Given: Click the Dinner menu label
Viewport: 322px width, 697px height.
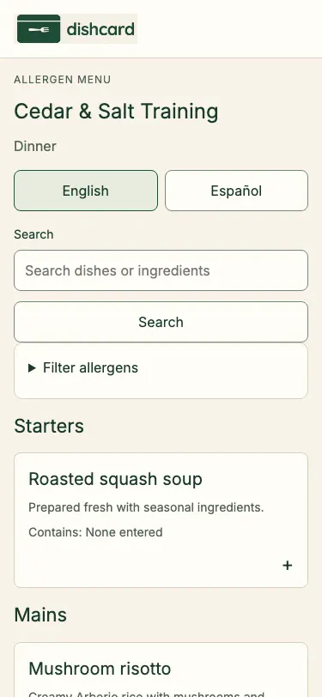Looking at the screenshot, I should pos(35,146).
